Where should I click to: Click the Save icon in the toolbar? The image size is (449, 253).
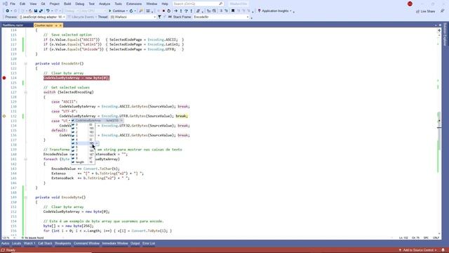pyautogui.click(x=36, y=11)
